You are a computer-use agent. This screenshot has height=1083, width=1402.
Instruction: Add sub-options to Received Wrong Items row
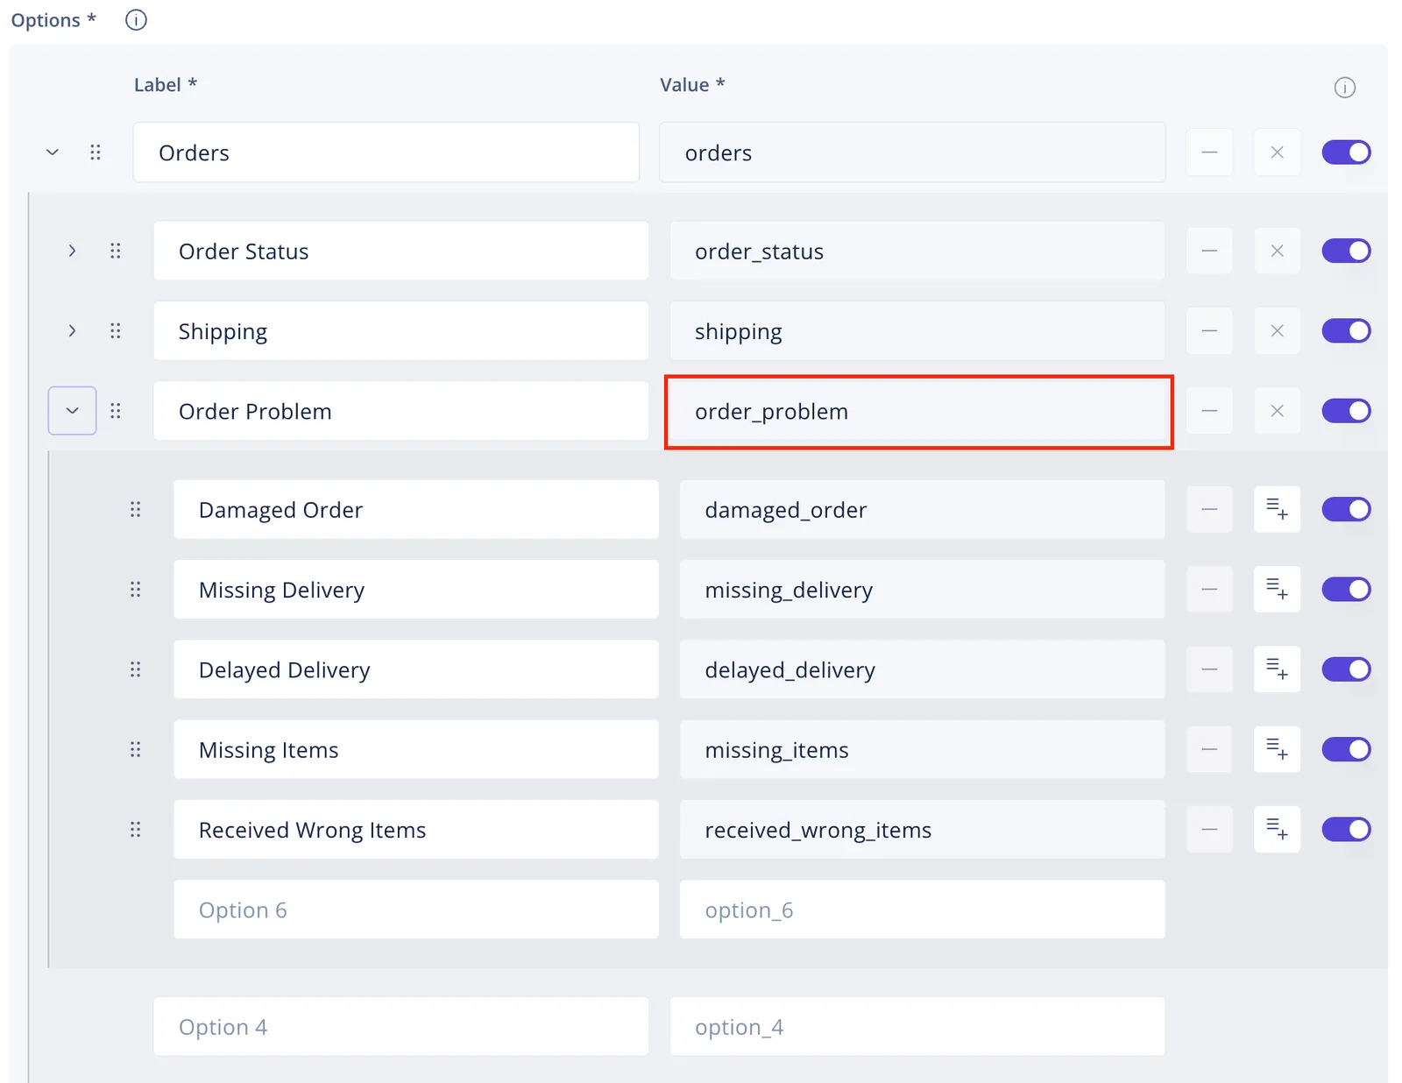pyautogui.click(x=1277, y=829)
